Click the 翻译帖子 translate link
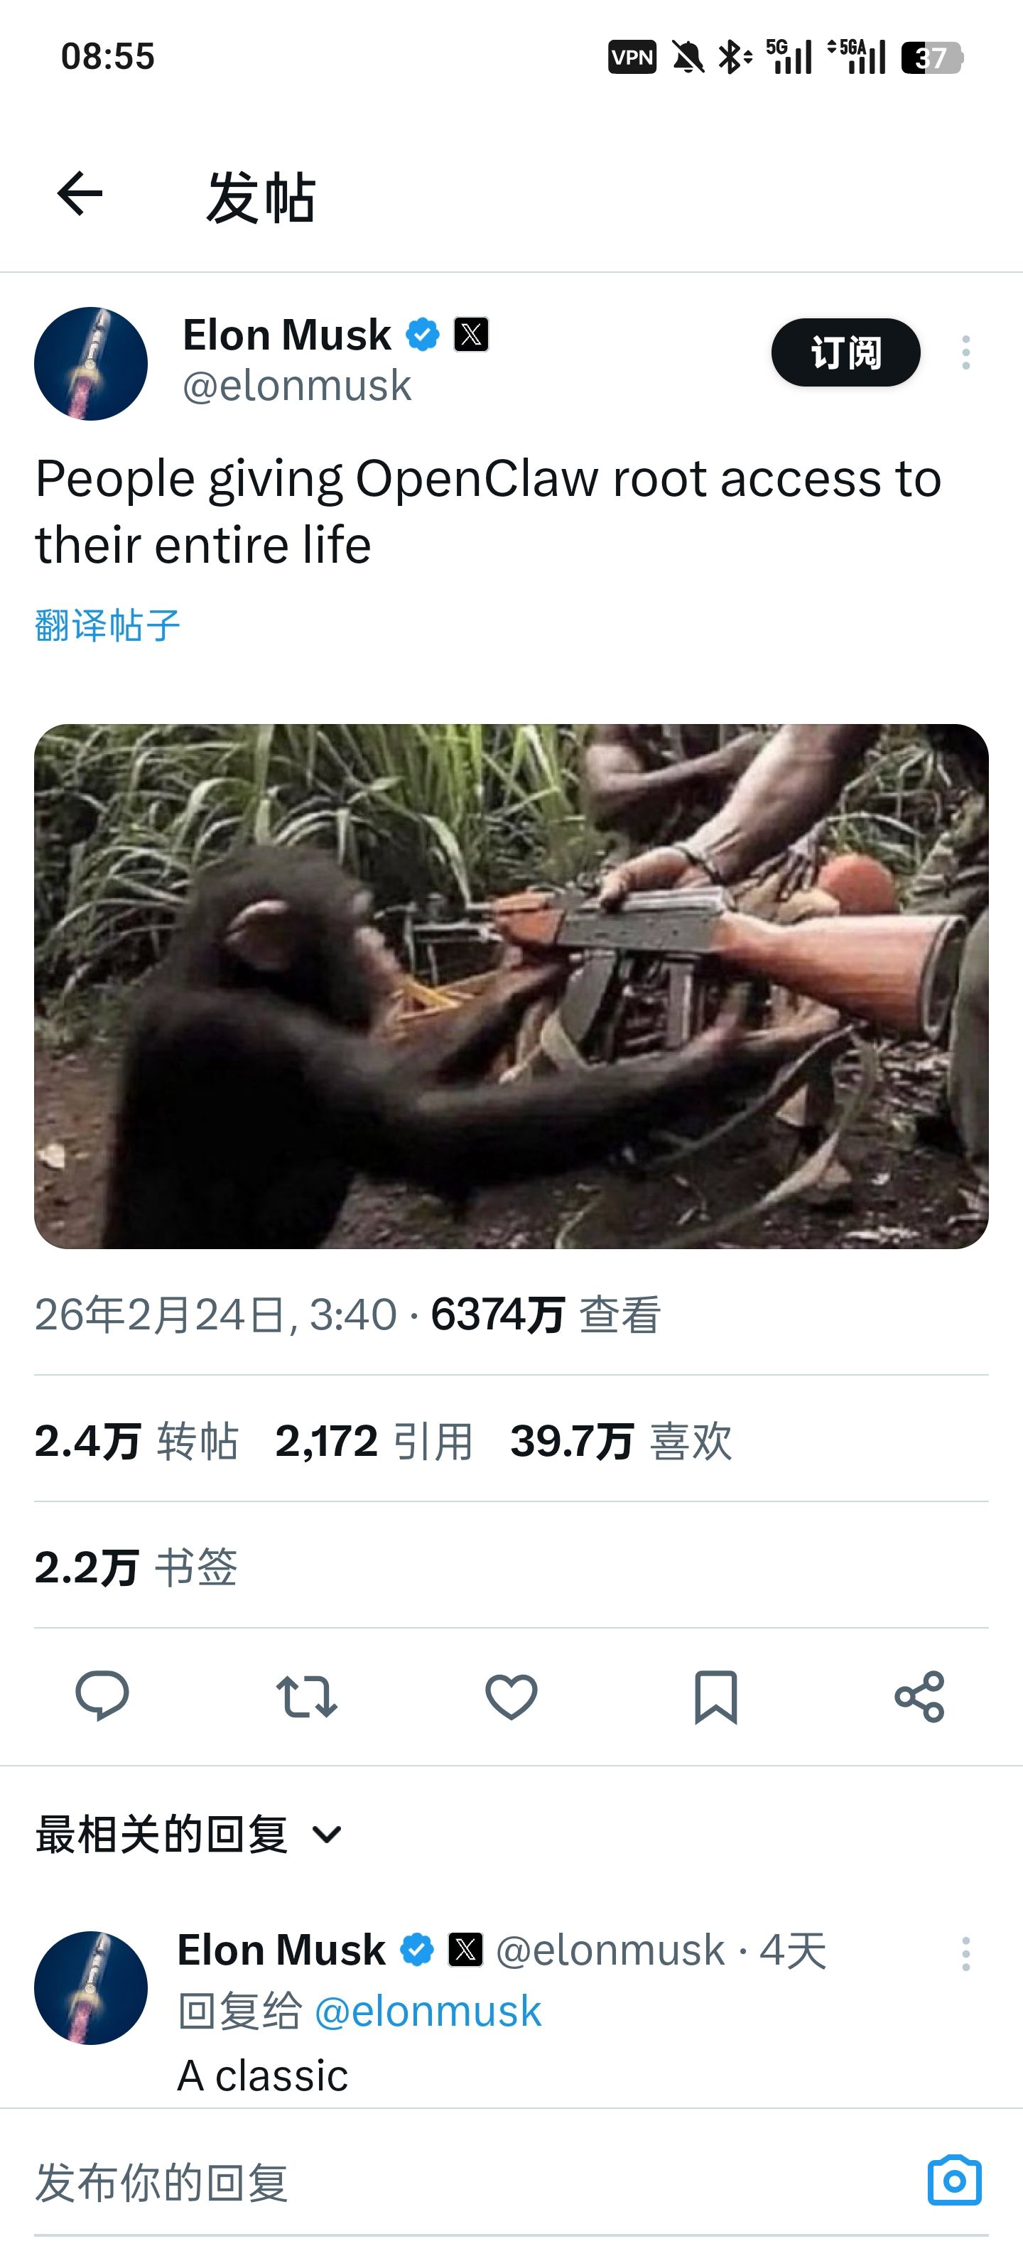 (107, 626)
